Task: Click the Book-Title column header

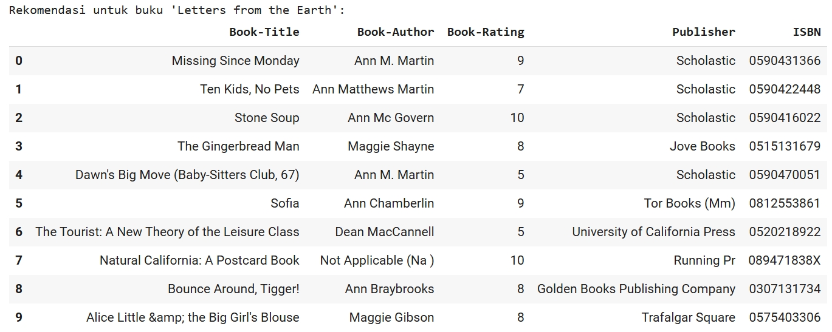Action: pyautogui.click(x=264, y=32)
